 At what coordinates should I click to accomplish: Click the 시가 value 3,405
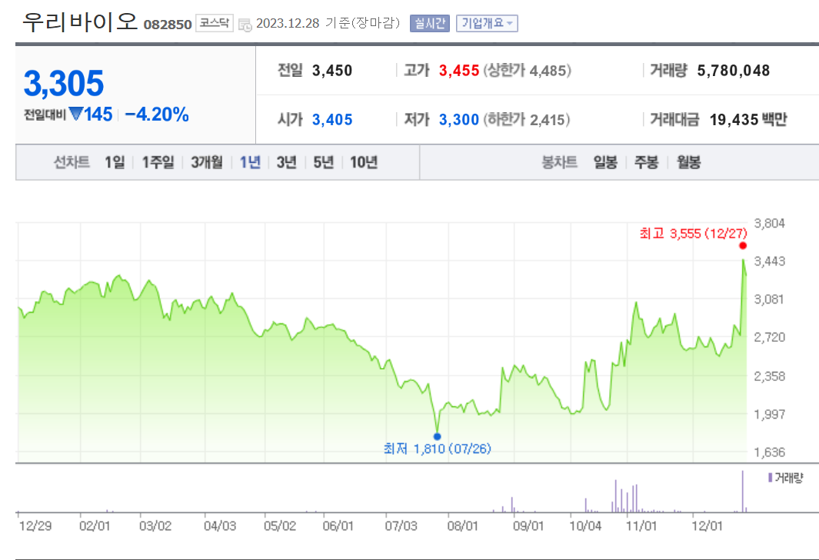[x=332, y=120]
